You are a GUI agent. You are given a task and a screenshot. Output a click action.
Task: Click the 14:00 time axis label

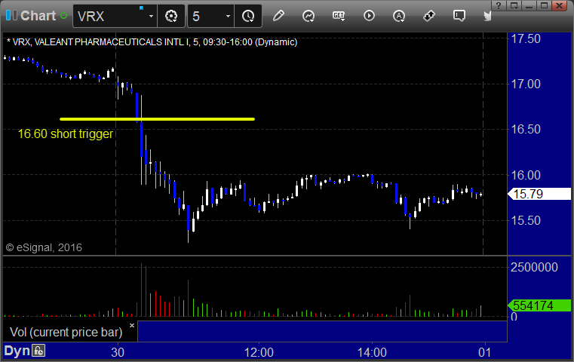click(372, 352)
